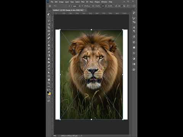Open the Help menu
The image size is (183, 137).
(111, 2)
